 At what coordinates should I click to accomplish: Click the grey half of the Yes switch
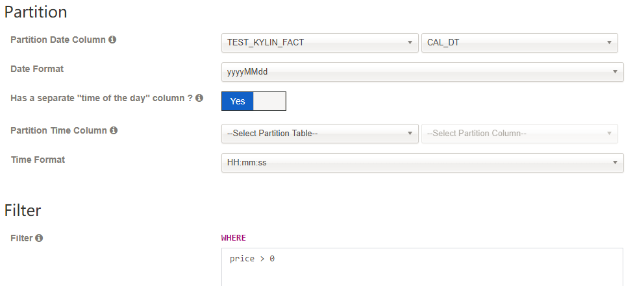pos(269,101)
